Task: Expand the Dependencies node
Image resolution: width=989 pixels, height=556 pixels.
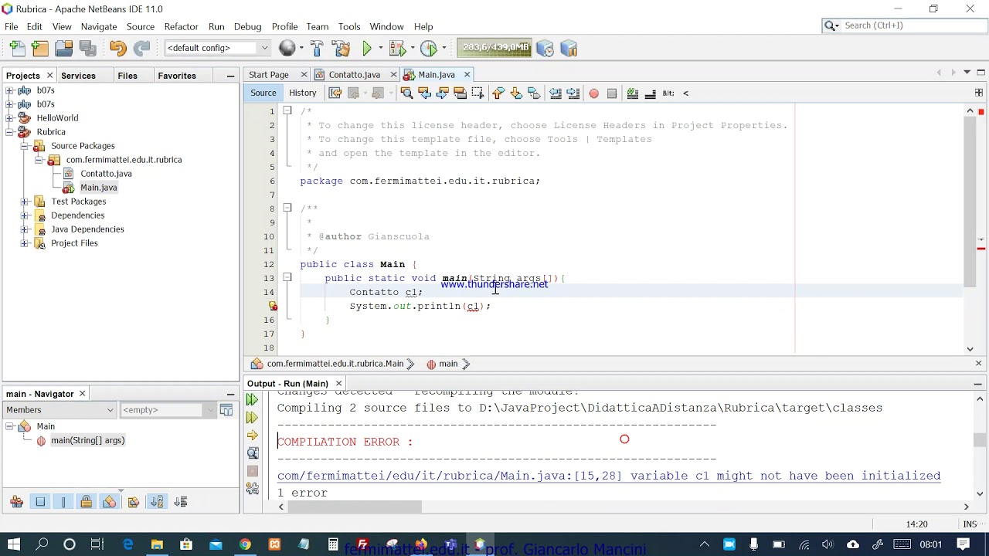Action: [x=24, y=215]
